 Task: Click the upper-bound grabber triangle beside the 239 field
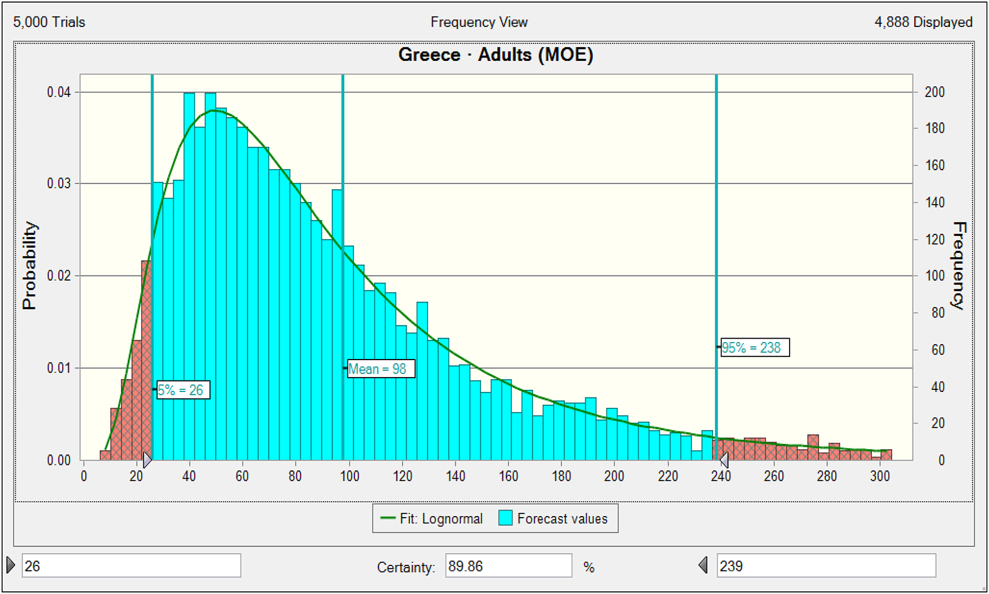click(703, 565)
